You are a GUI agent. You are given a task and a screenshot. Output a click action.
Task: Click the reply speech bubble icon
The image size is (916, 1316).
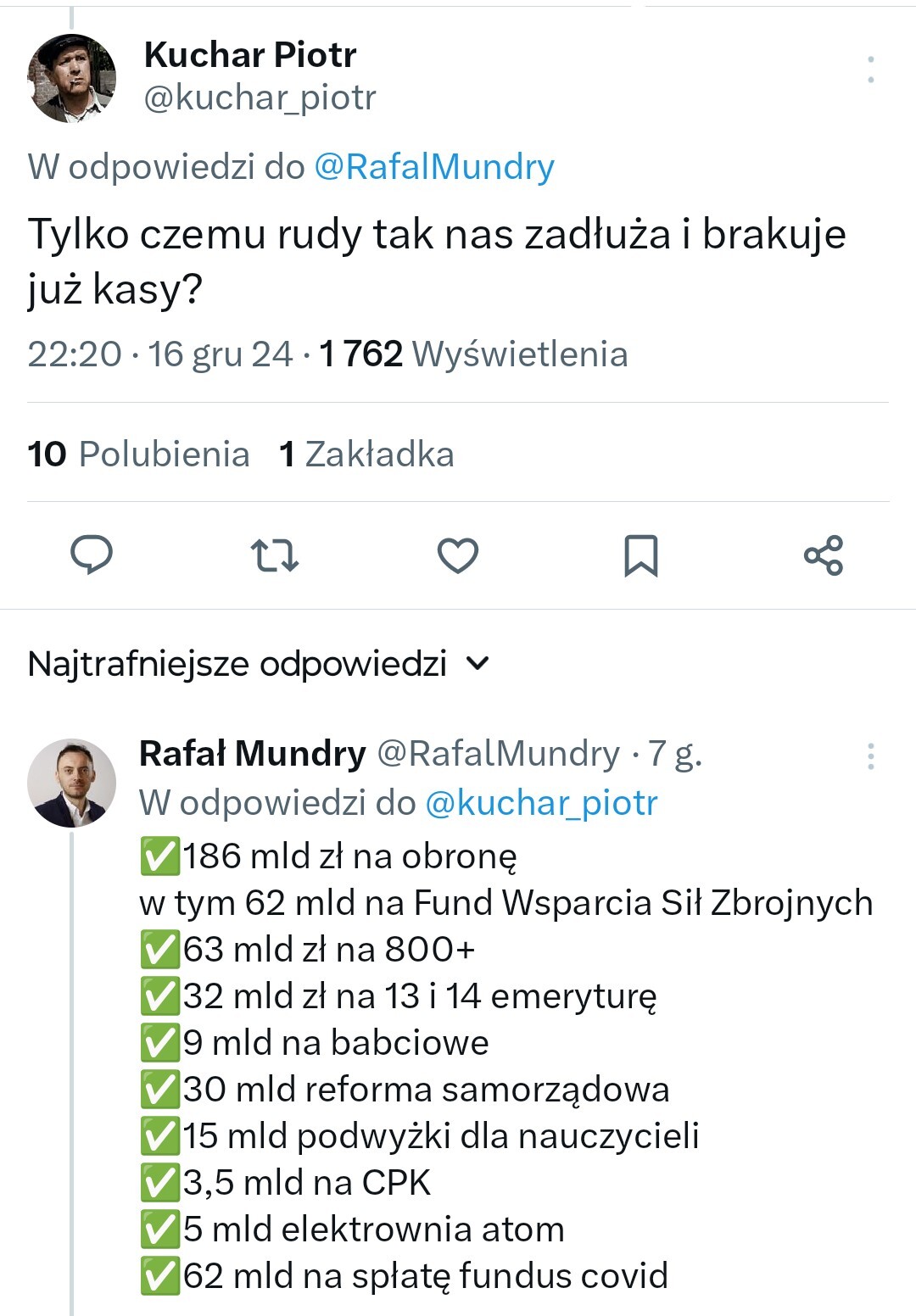coord(92,555)
